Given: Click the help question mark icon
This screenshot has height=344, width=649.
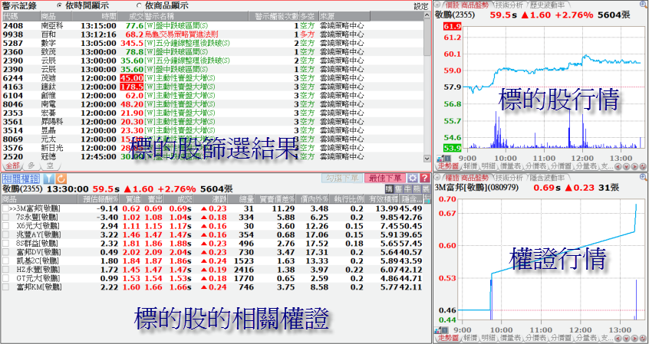Looking at the screenshot, I should tap(424, 178).
